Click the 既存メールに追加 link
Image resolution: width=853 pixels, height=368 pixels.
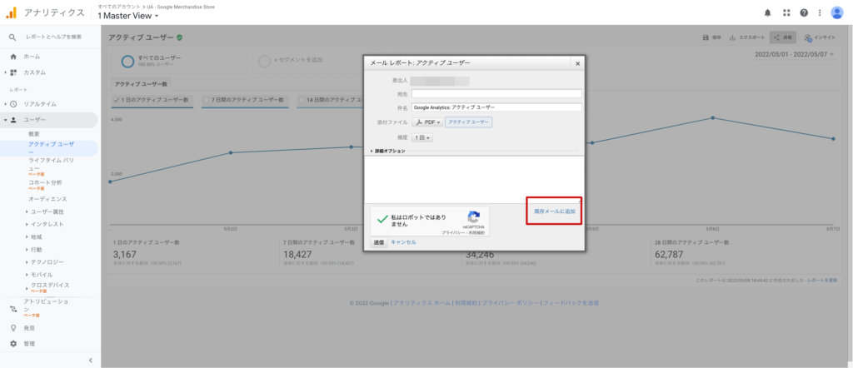[x=554, y=211]
